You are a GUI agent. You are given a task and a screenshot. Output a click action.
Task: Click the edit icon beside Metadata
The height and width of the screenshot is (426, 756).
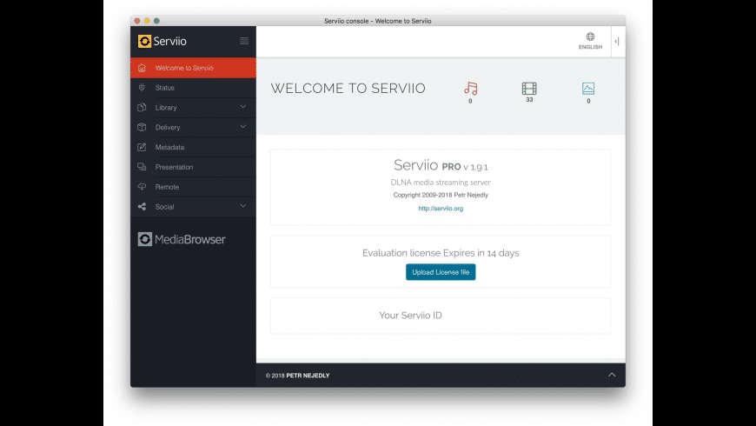click(x=142, y=147)
